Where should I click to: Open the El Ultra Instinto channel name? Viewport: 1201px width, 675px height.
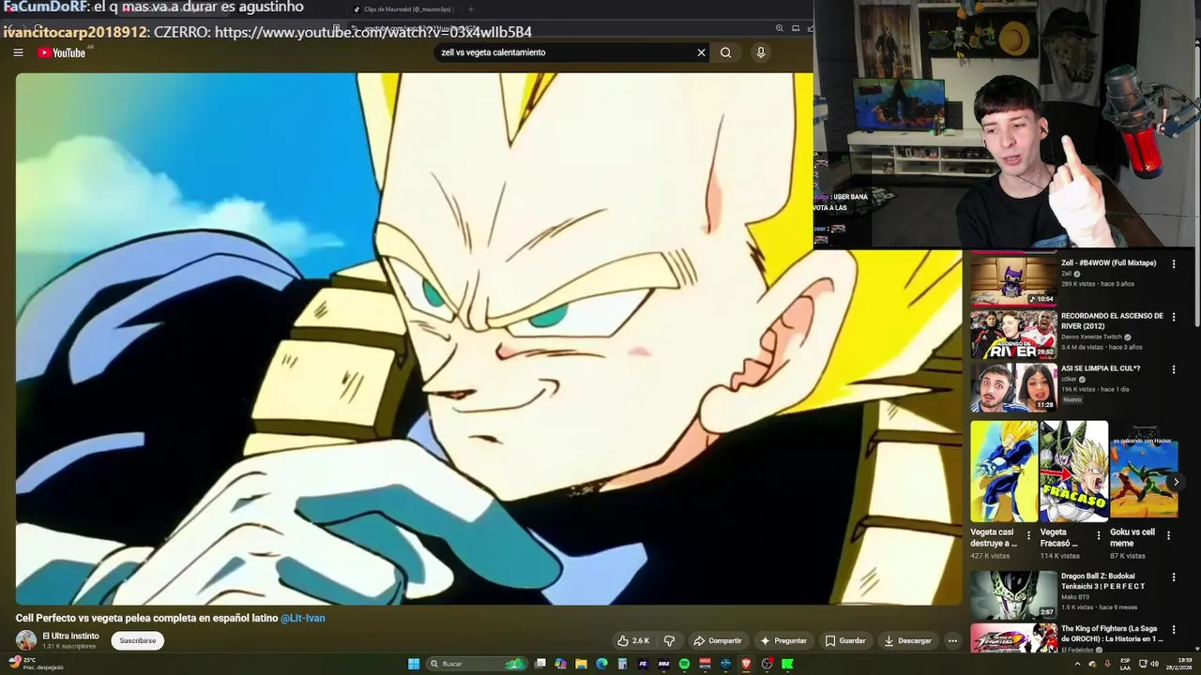click(70, 637)
